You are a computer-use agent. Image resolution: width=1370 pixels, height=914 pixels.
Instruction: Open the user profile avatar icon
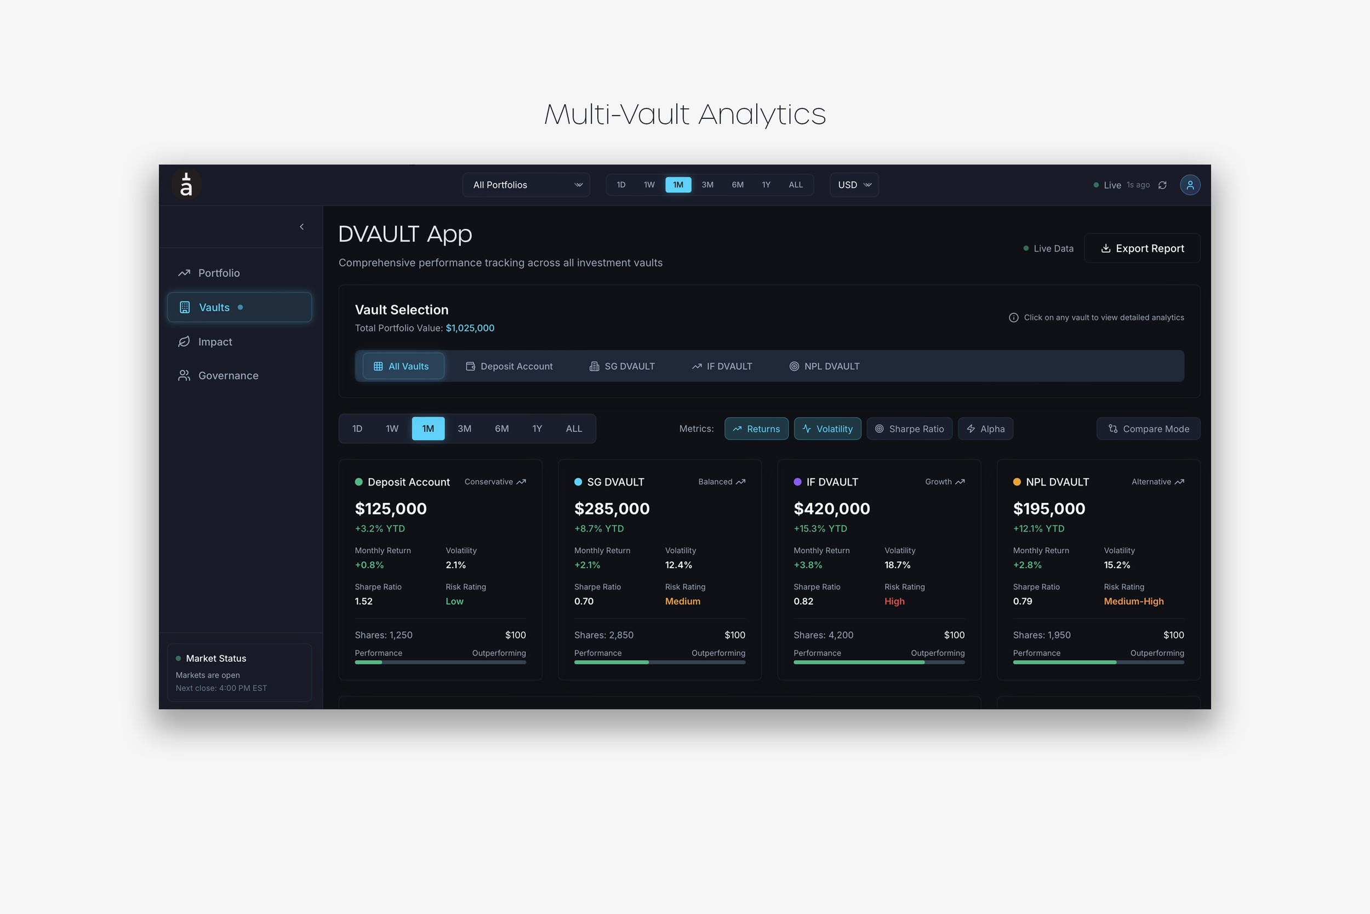tap(1189, 185)
